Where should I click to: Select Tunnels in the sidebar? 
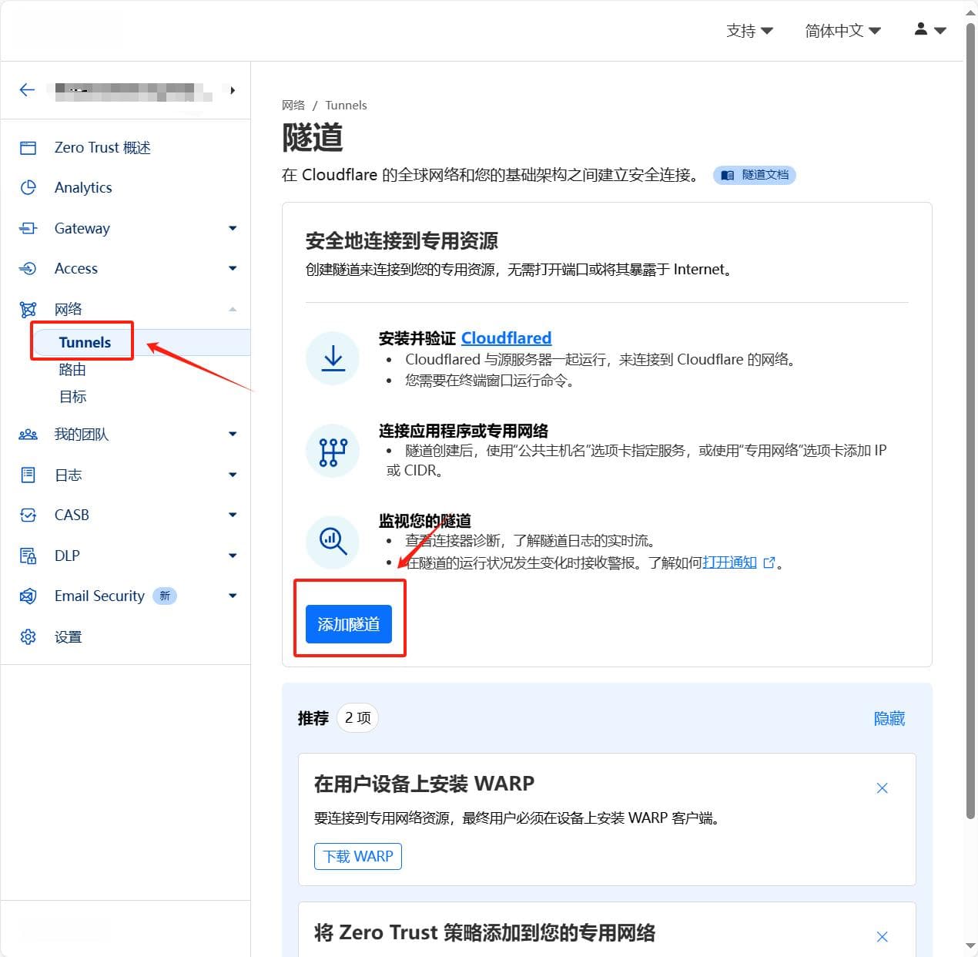pos(85,342)
